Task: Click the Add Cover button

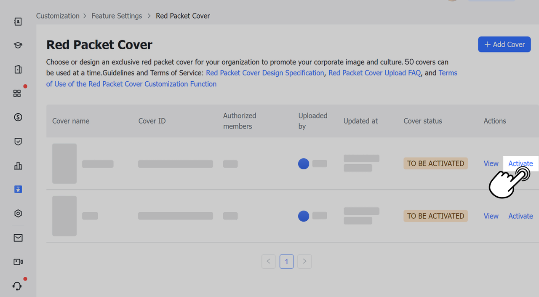Action: tap(504, 44)
